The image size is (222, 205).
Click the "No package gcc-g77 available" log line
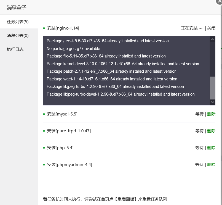74,49
